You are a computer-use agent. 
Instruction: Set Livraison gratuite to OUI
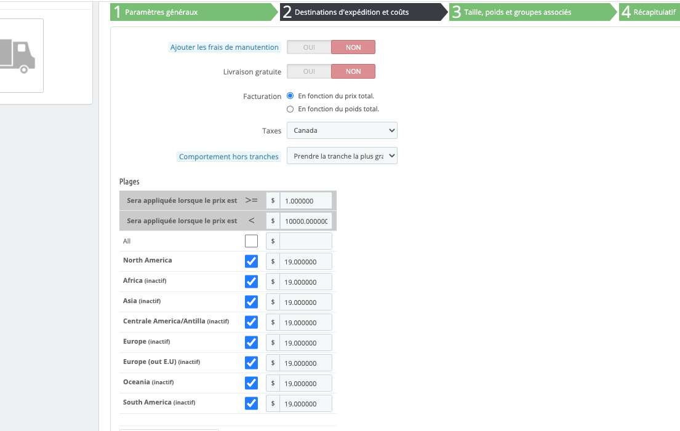coord(309,72)
